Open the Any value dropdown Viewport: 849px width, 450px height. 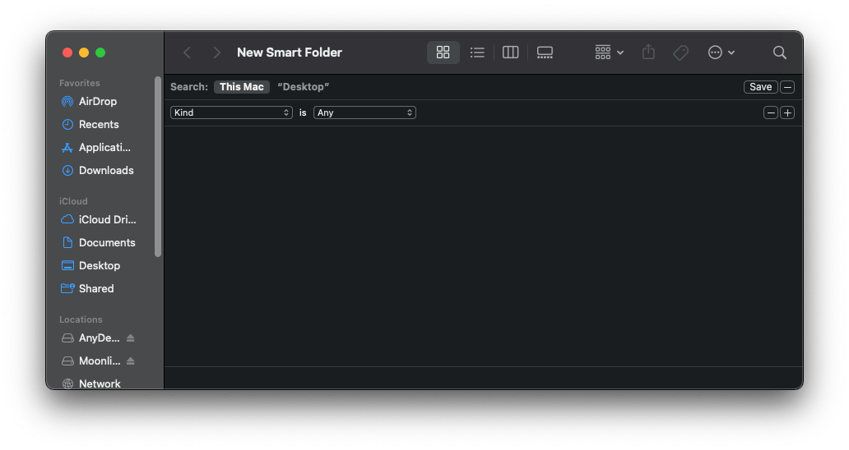[x=364, y=112]
